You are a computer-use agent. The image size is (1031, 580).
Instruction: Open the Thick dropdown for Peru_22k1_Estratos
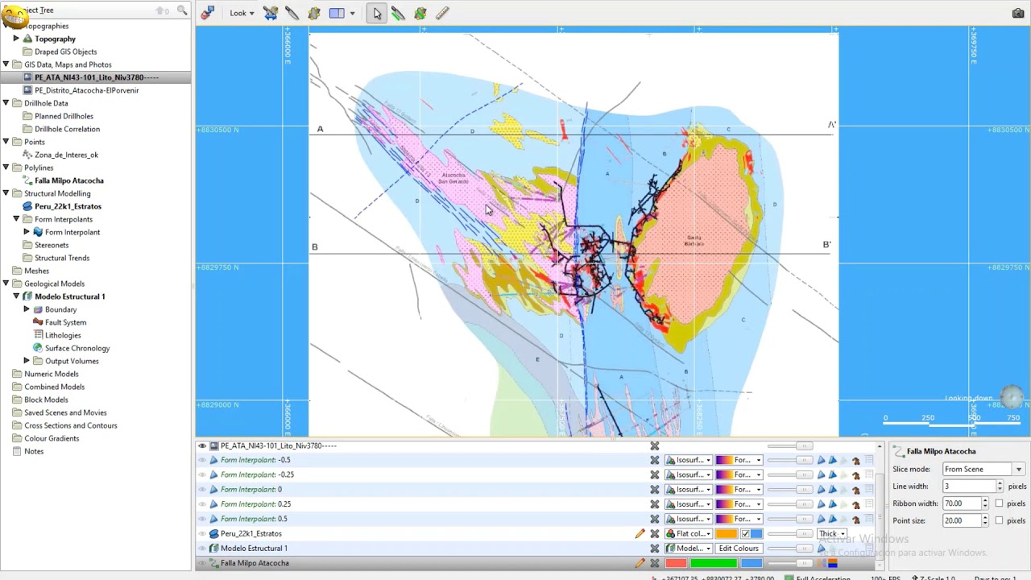832,533
